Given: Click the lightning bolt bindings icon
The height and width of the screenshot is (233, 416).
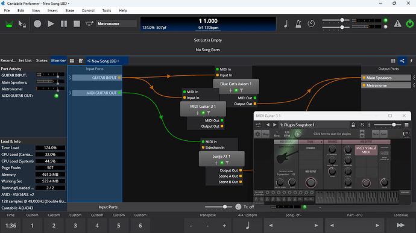Looking at the screenshot, I should tap(411, 61).
